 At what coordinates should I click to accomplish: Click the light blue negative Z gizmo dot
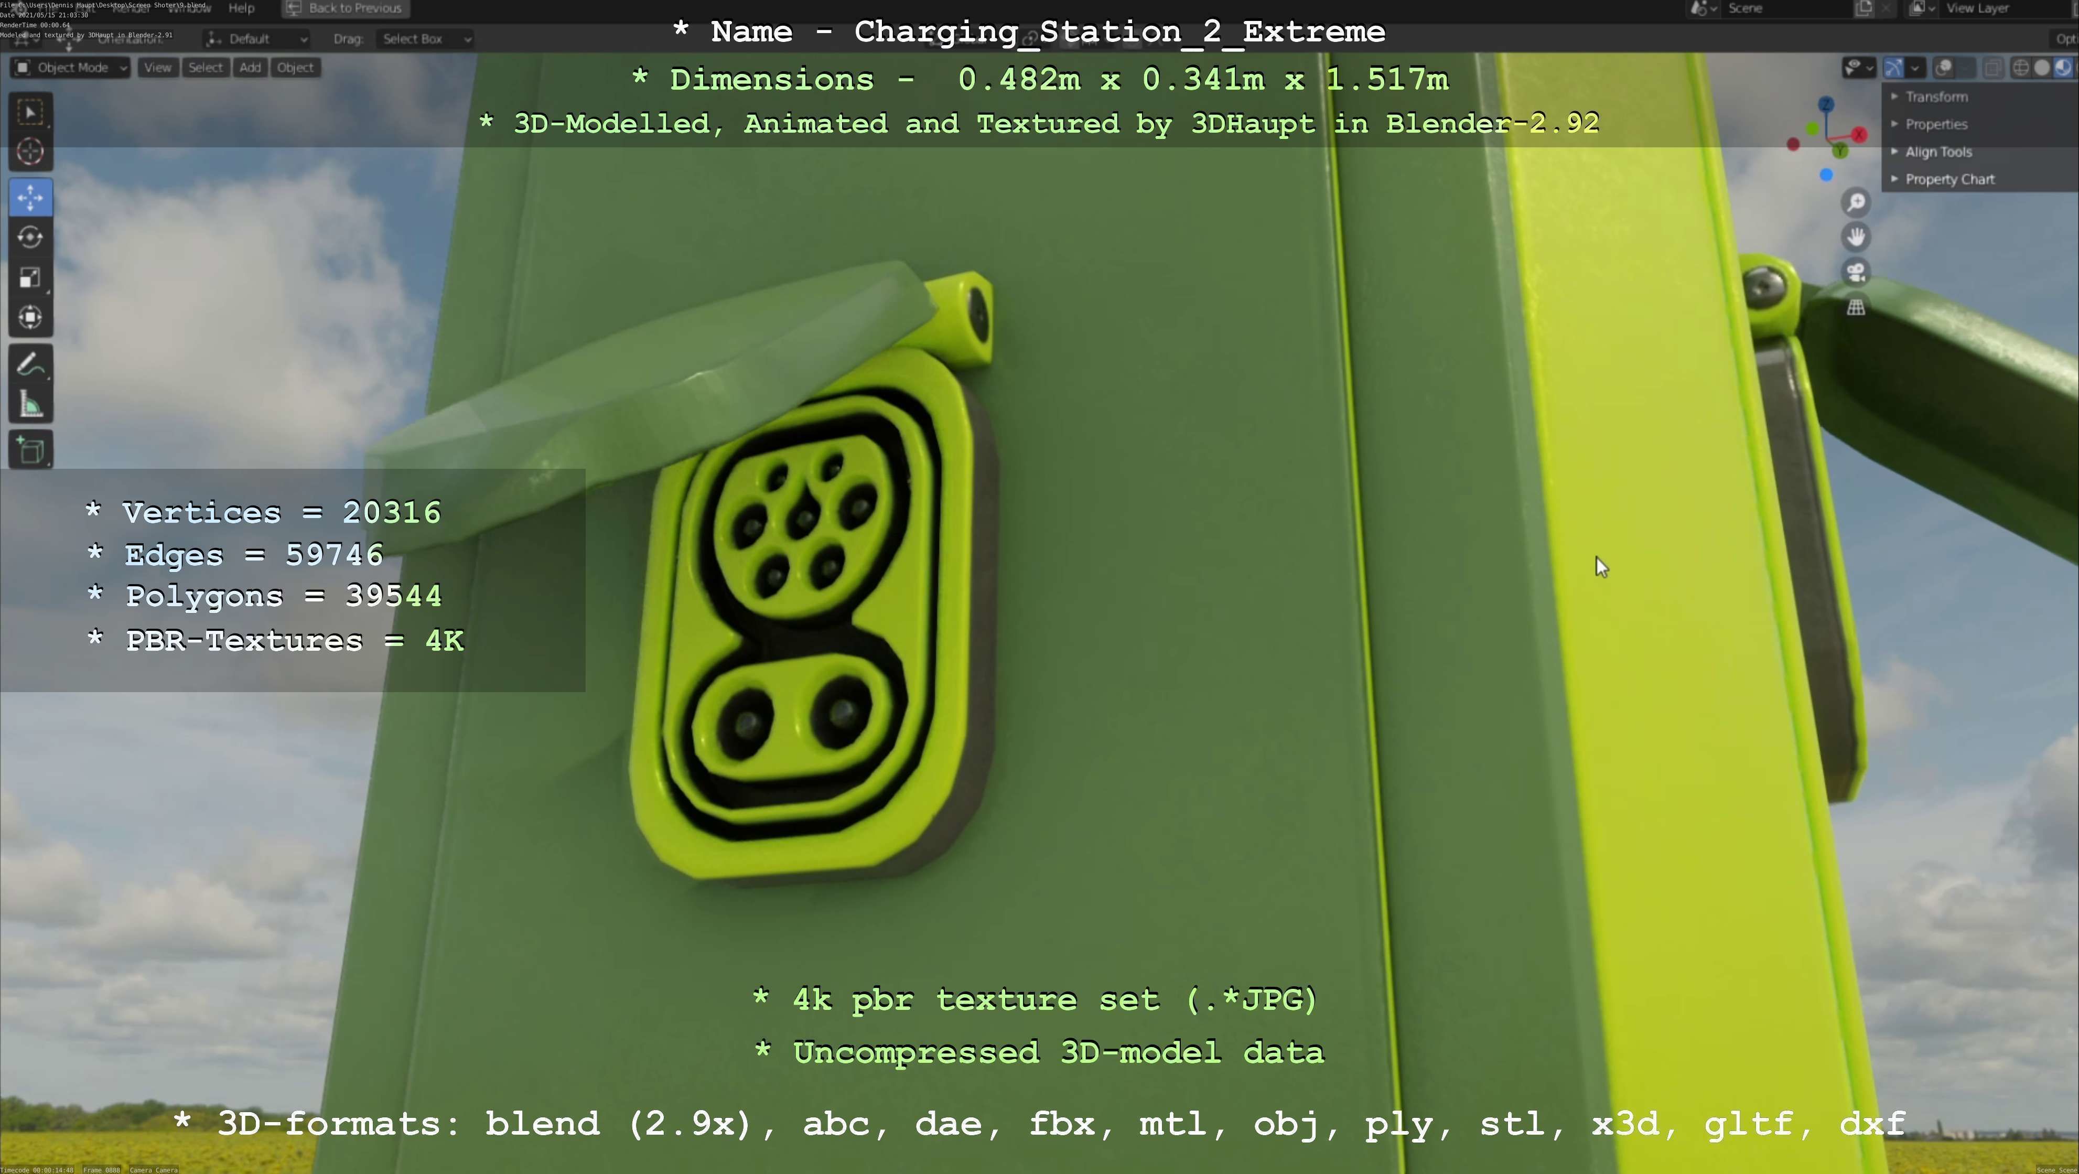(x=1826, y=174)
